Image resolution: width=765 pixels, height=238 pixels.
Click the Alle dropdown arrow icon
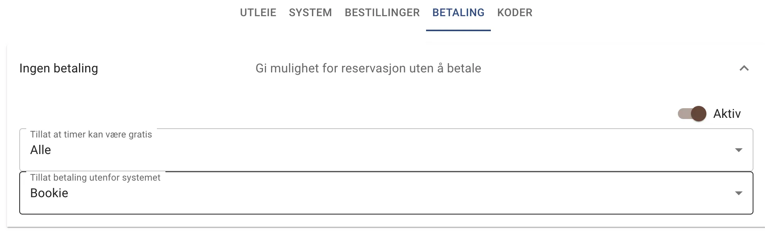(x=738, y=150)
